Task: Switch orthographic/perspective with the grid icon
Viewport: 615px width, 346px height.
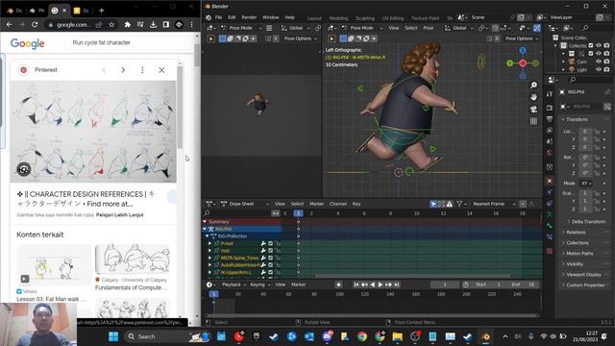Action: click(x=534, y=121)
